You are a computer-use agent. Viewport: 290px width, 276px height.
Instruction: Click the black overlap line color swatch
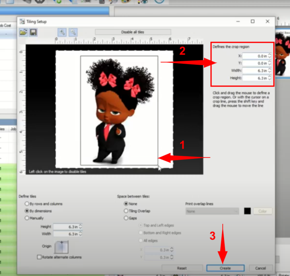coord(247,211)
